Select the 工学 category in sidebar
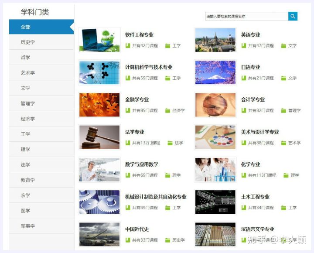 [41, 134]
